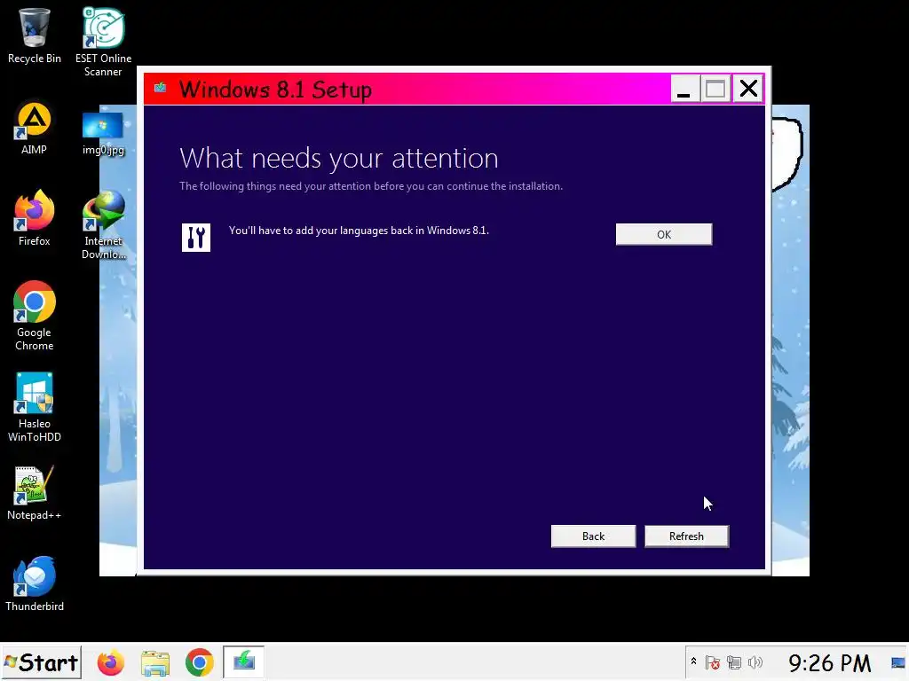Show hidden tray icons arrow

[693, 661]
